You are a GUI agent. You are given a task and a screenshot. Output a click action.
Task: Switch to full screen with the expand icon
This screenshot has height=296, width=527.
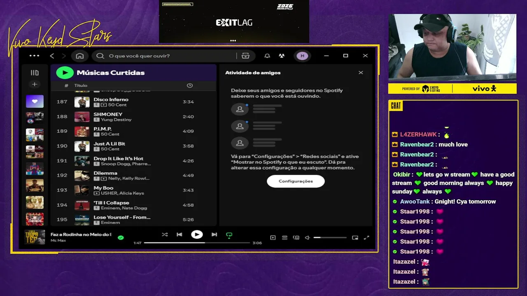point(366,238)
